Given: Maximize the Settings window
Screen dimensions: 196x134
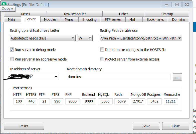Looking at the screenshot, I should coord(177,4).
